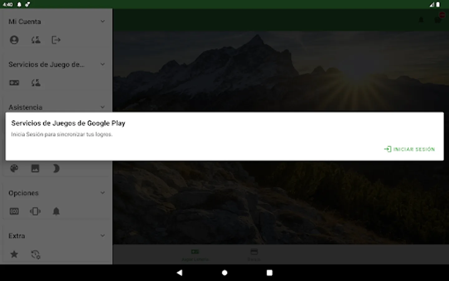Toggle the dark mode moon icon

pyautogui.click(x=56, y=169)
